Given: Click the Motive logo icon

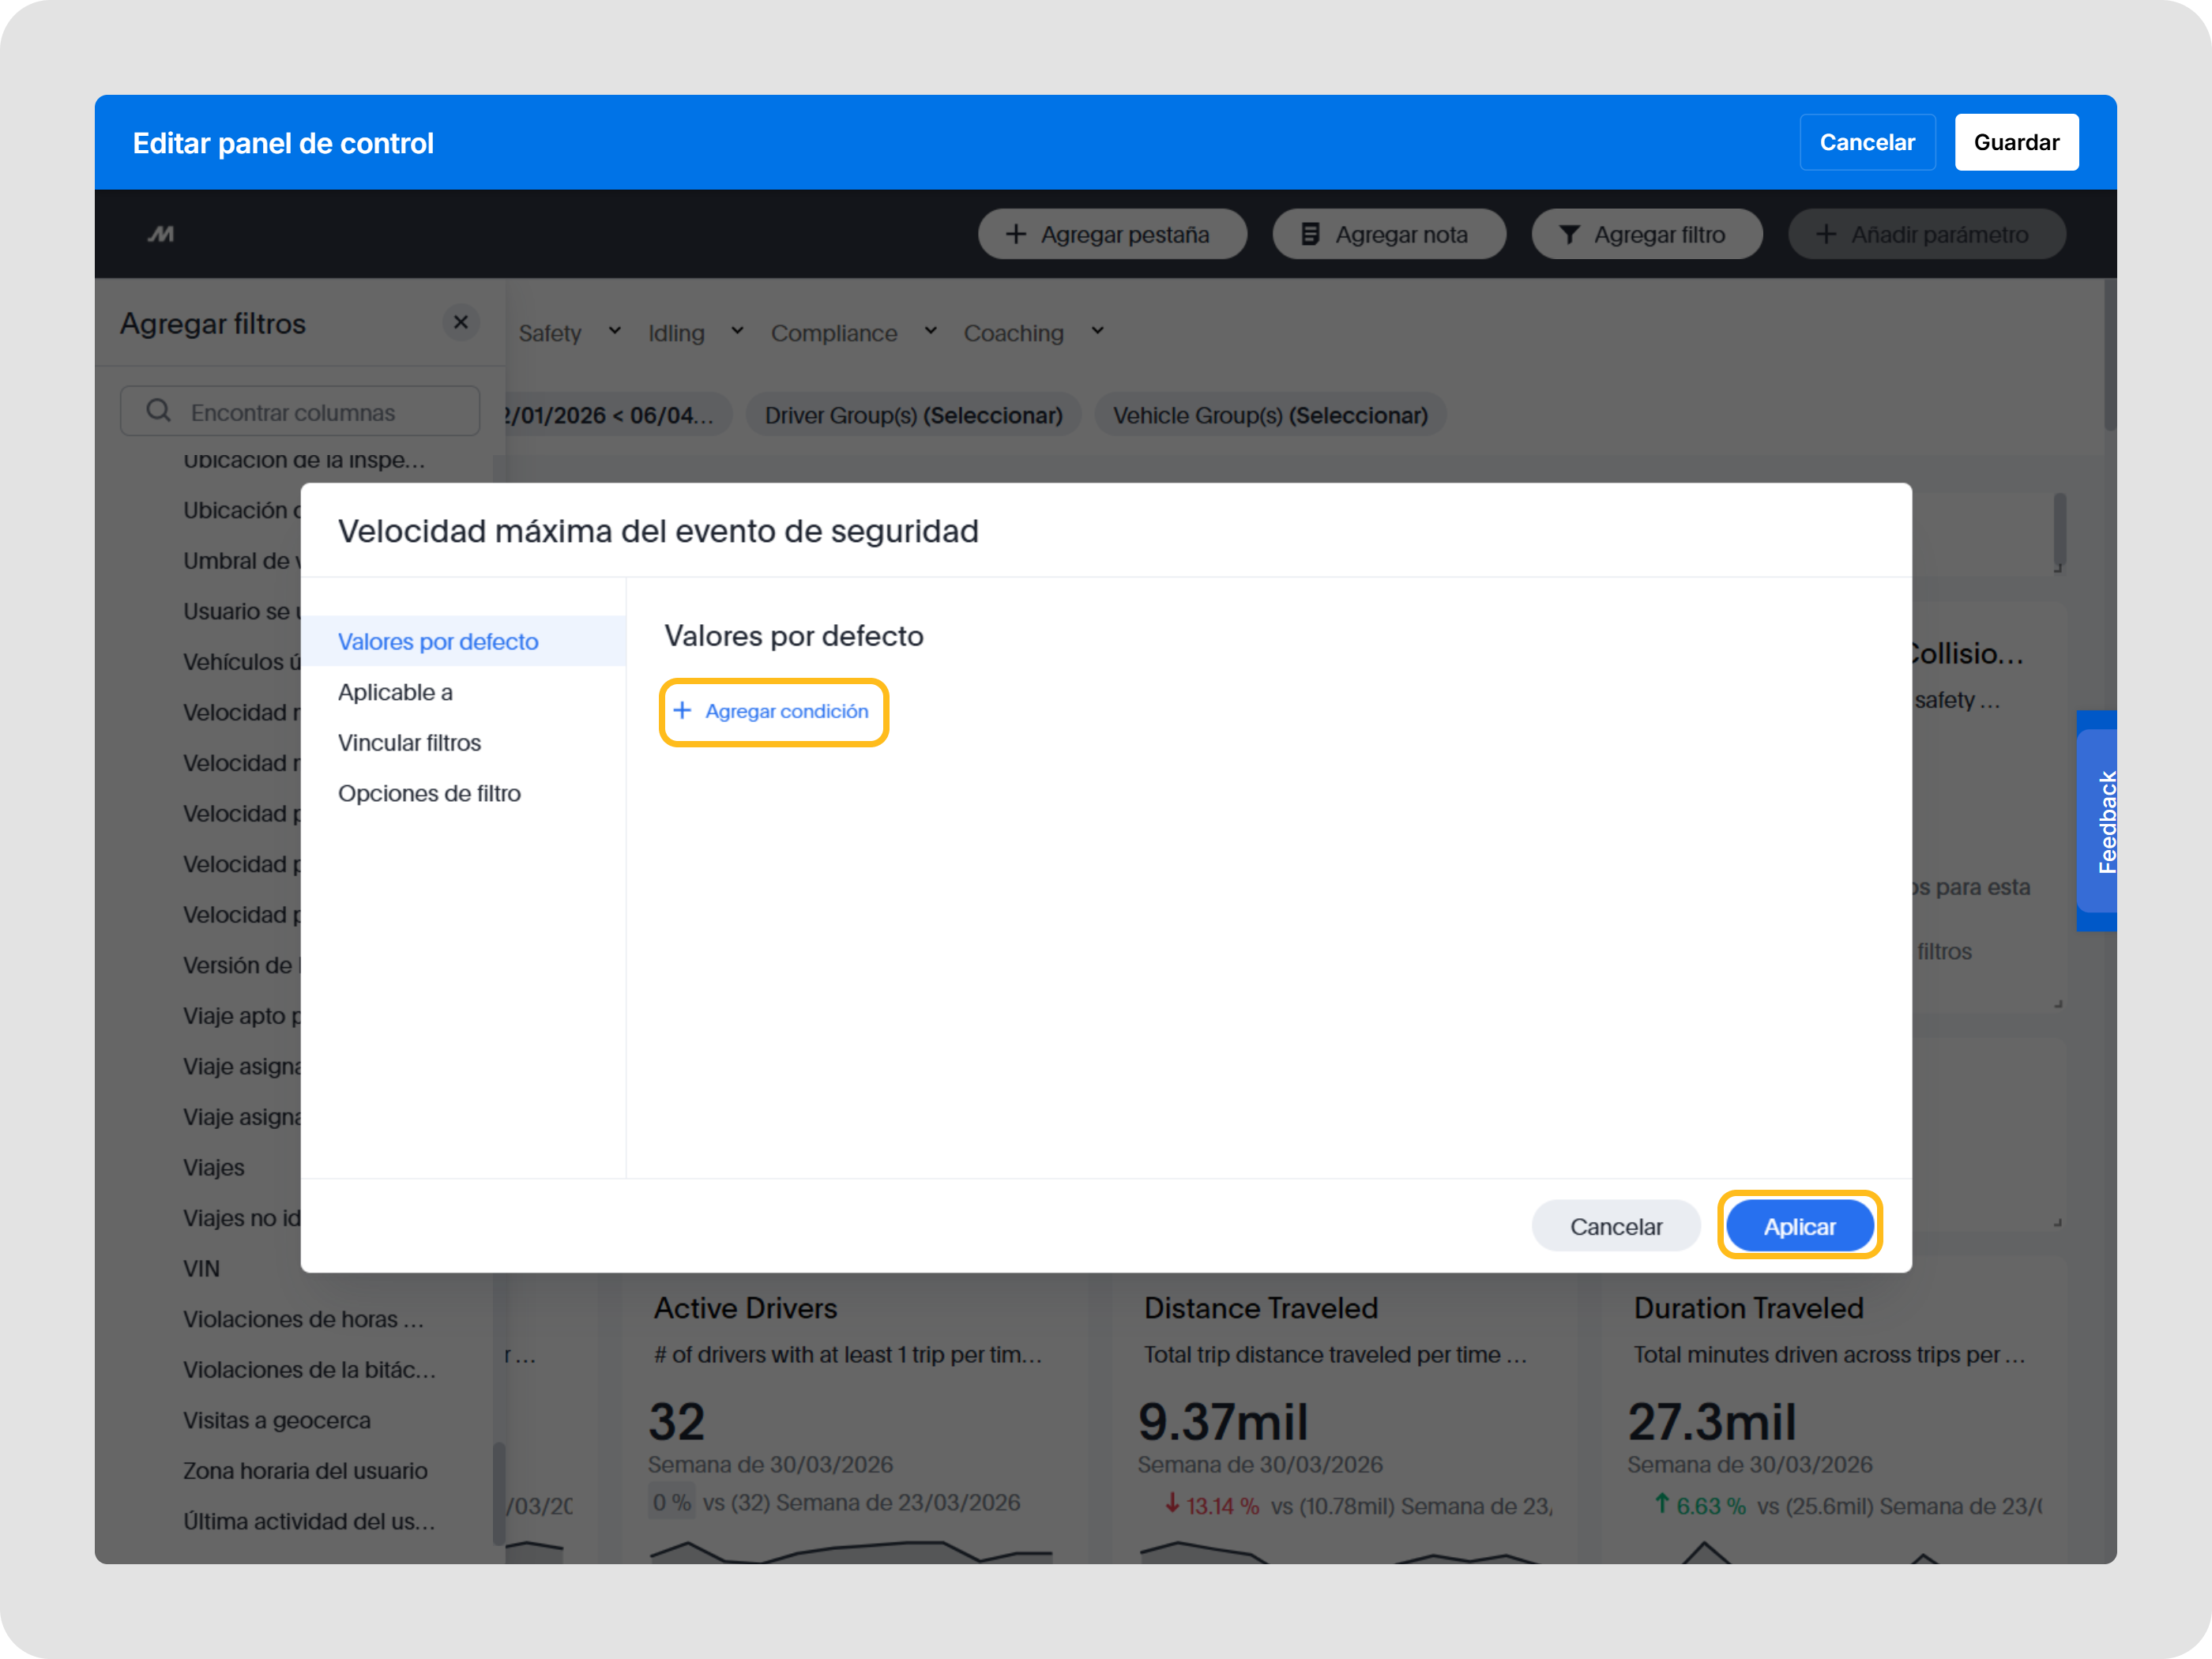Looking at the screenshot, I should pos(163,233).
